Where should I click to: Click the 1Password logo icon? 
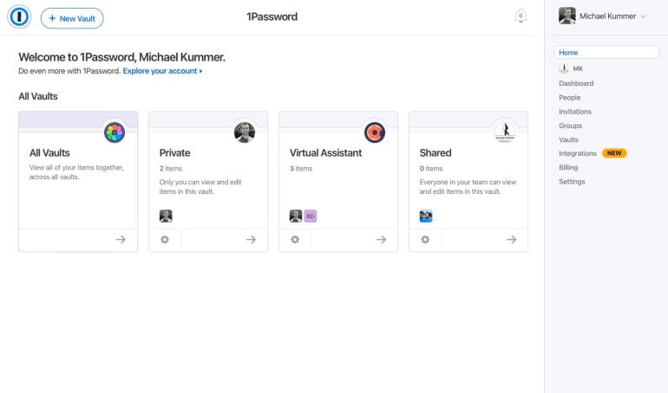coord(19,16)
